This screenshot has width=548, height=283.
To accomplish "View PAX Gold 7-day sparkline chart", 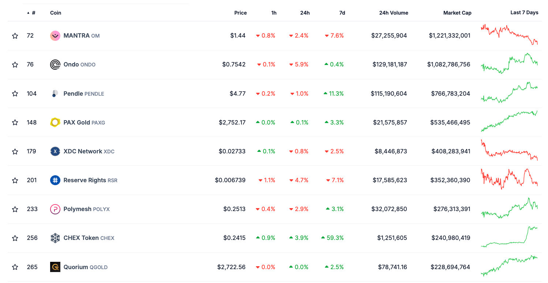I will pyautogui.click(x=509, y=121).
